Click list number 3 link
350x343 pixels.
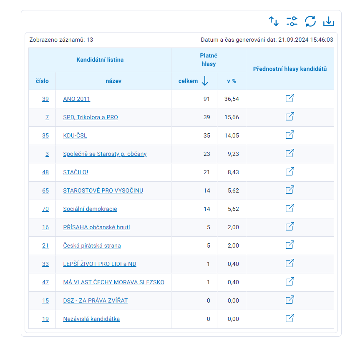(x=47, y=154)
